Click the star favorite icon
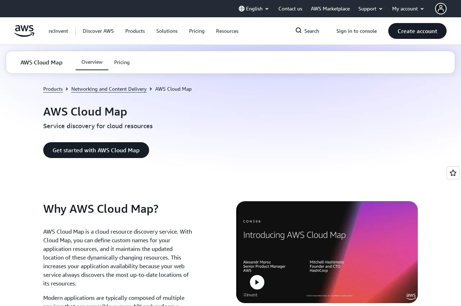Image resolution: width=461 pixels, height=306 pixels. pyautogui.click(x=453, y=173)
